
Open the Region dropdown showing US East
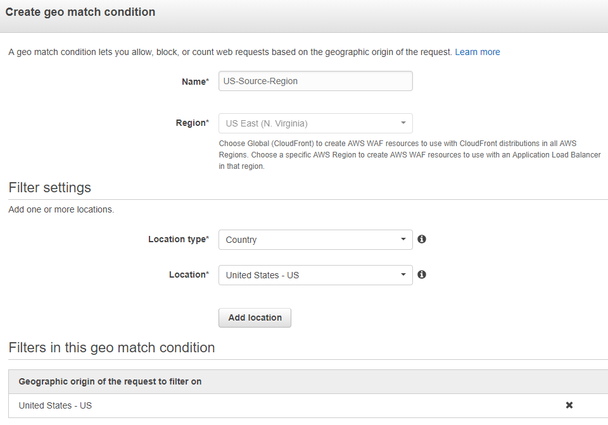[315, 123]
